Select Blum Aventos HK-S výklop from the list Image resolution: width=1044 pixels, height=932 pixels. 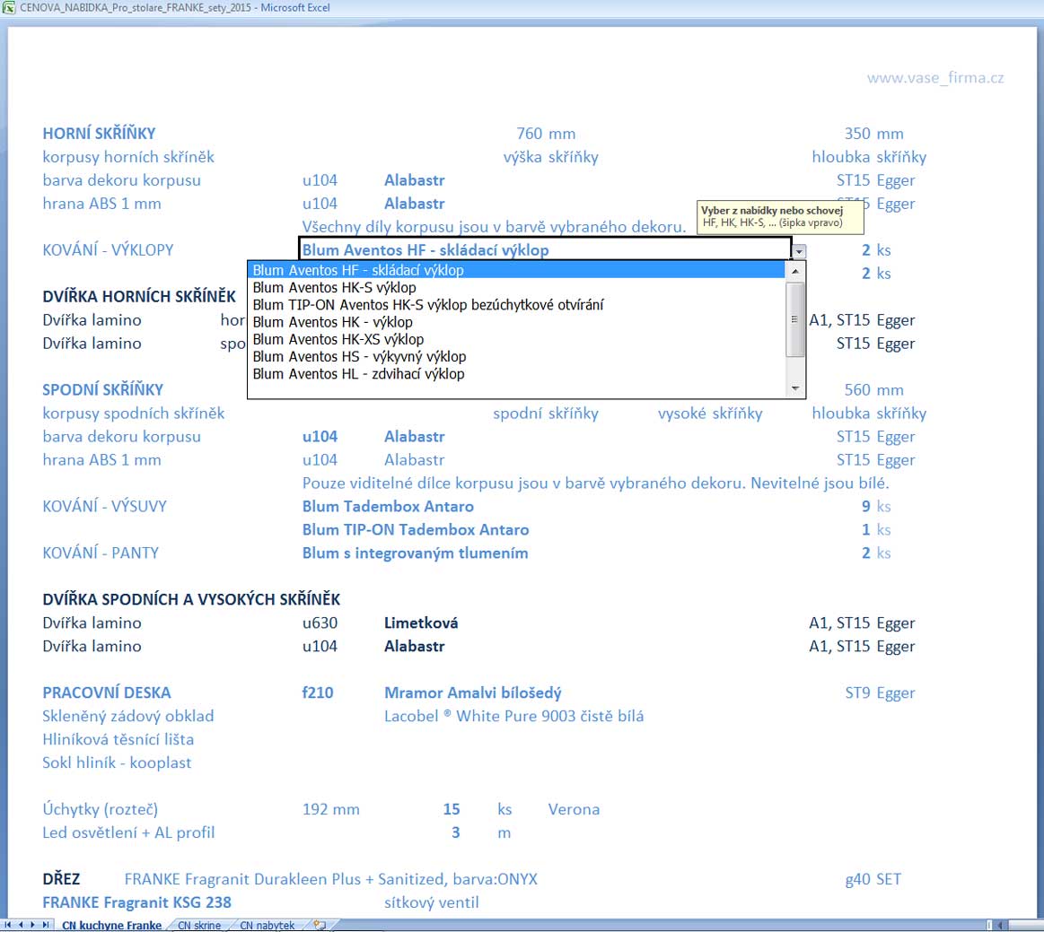click(517, 287)
